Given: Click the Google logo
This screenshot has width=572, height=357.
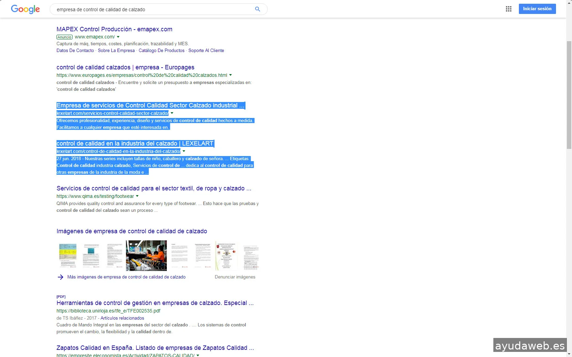Looking at the screenshot, I should [25, 9].
